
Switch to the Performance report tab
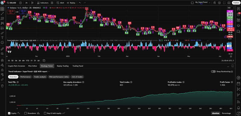(25, 77)
